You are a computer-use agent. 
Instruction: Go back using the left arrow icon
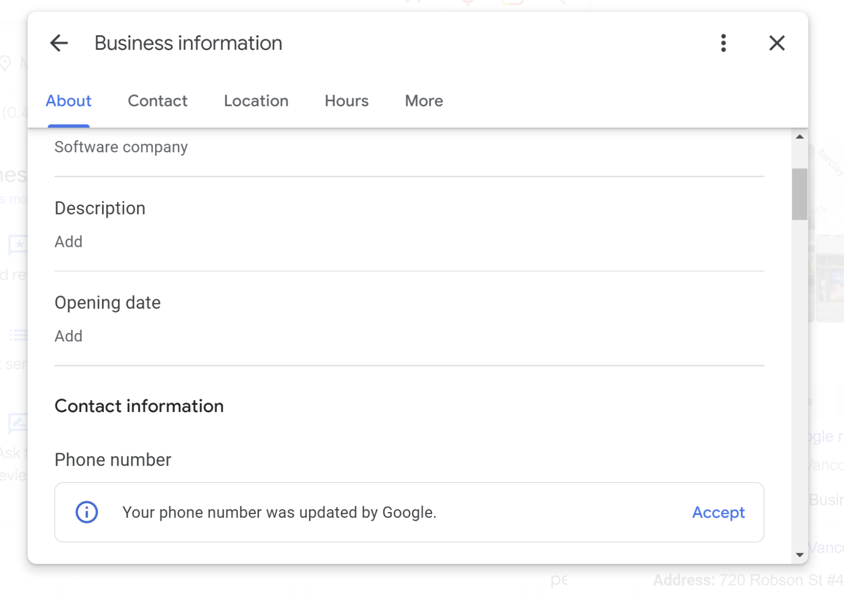tap(59, 43)
